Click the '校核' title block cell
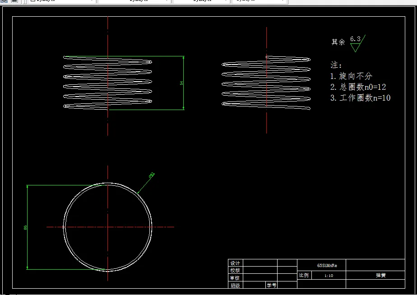Screen dimensions: 417x295 [235, 270]
